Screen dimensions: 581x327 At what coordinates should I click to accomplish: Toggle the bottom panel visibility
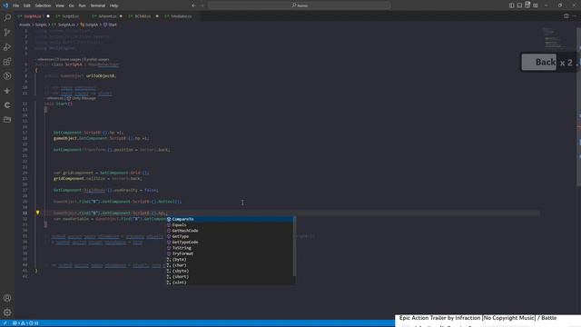click(x=519, y=5)
